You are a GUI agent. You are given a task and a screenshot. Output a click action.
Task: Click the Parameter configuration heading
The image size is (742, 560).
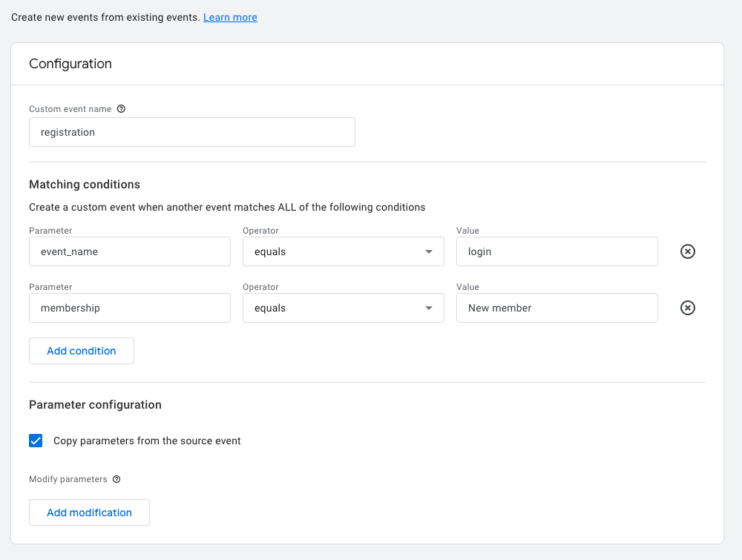click(95, 405)
